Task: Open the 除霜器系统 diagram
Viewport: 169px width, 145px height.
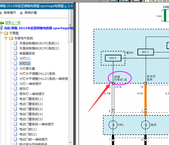Action: pos(27,53)
